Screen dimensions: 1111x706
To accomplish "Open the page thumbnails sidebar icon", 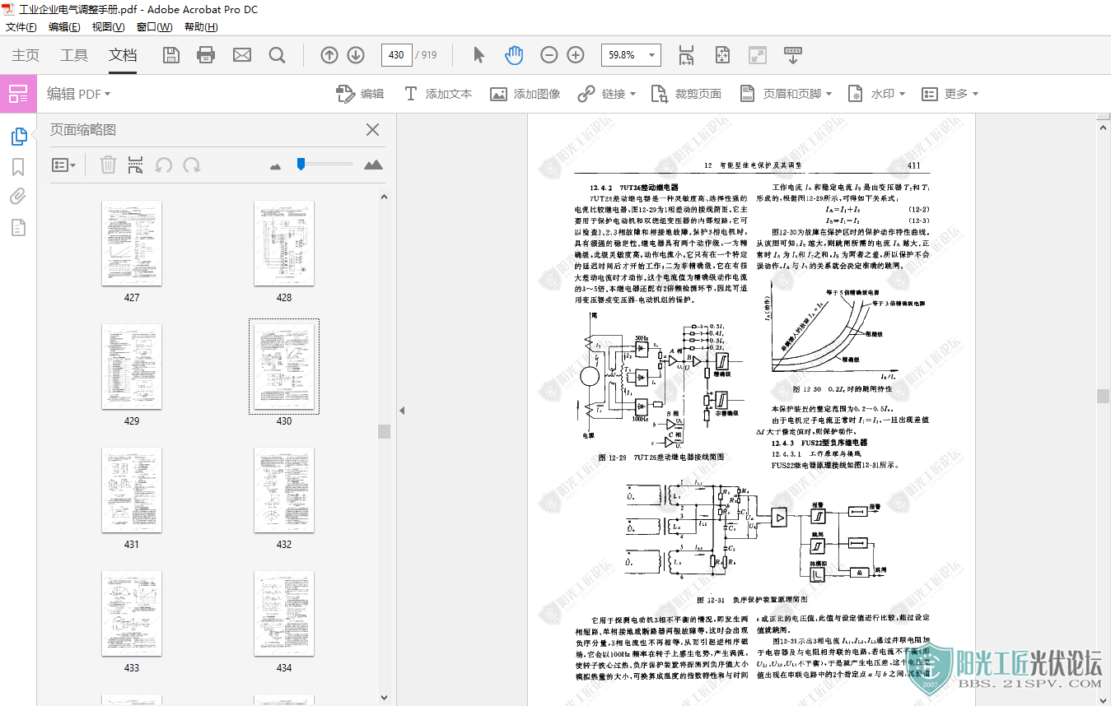I will pyautogui.click(x=18, y=137).
